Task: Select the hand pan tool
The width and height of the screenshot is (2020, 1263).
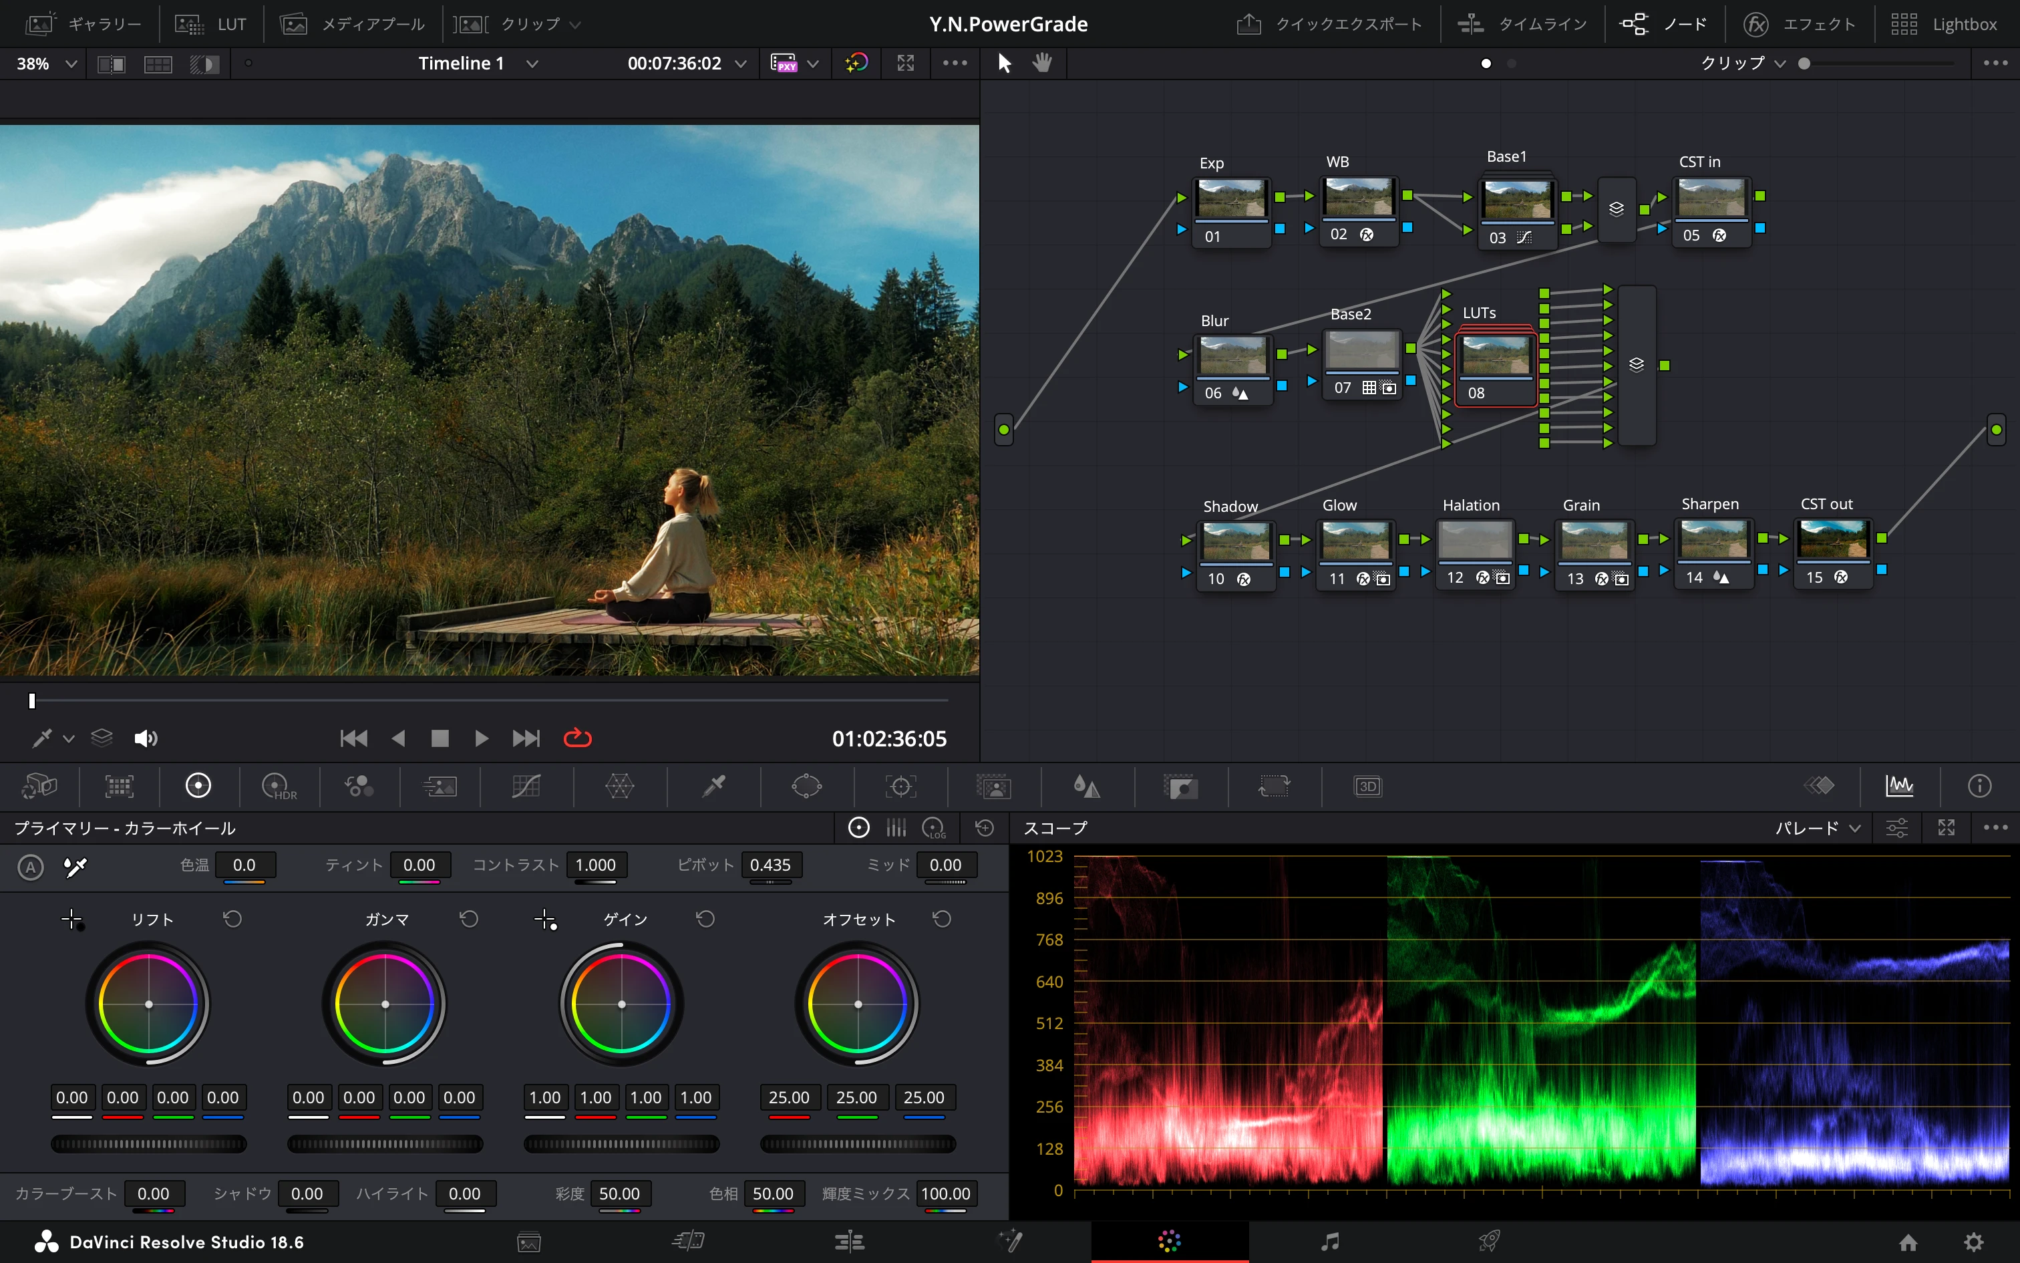Action: pyautogui.click(x=1041, y=63)
